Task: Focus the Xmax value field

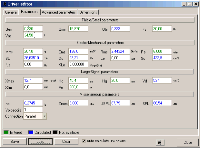Action: [33, 81]
